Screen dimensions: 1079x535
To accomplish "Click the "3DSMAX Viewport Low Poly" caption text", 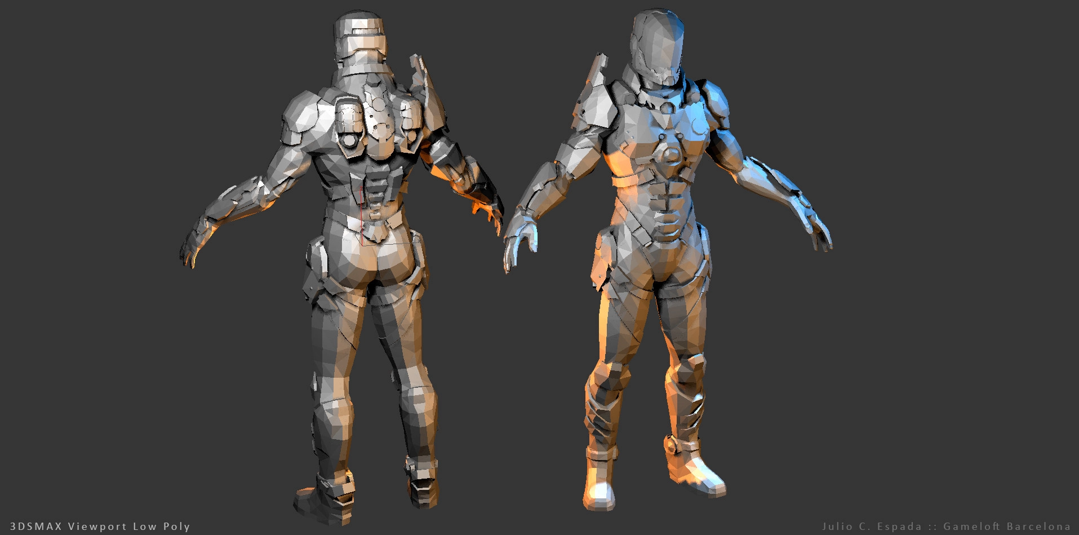I will [100, 526].
